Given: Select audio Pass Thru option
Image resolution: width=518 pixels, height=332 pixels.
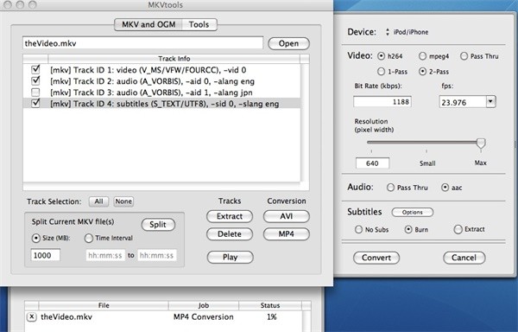Looking at the screenshot, I should pyautogui.click(x=390, y=188).
